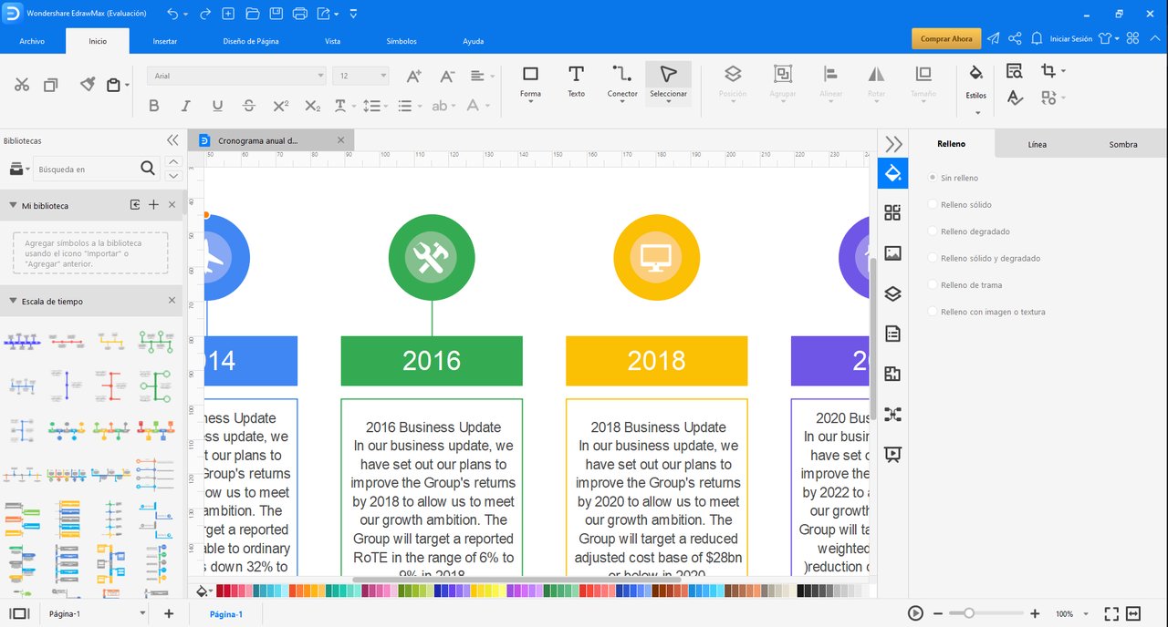The width and height of the screenshot is (1168, 627).
Task: Select the Relleno de trama option
Action: 933,285
